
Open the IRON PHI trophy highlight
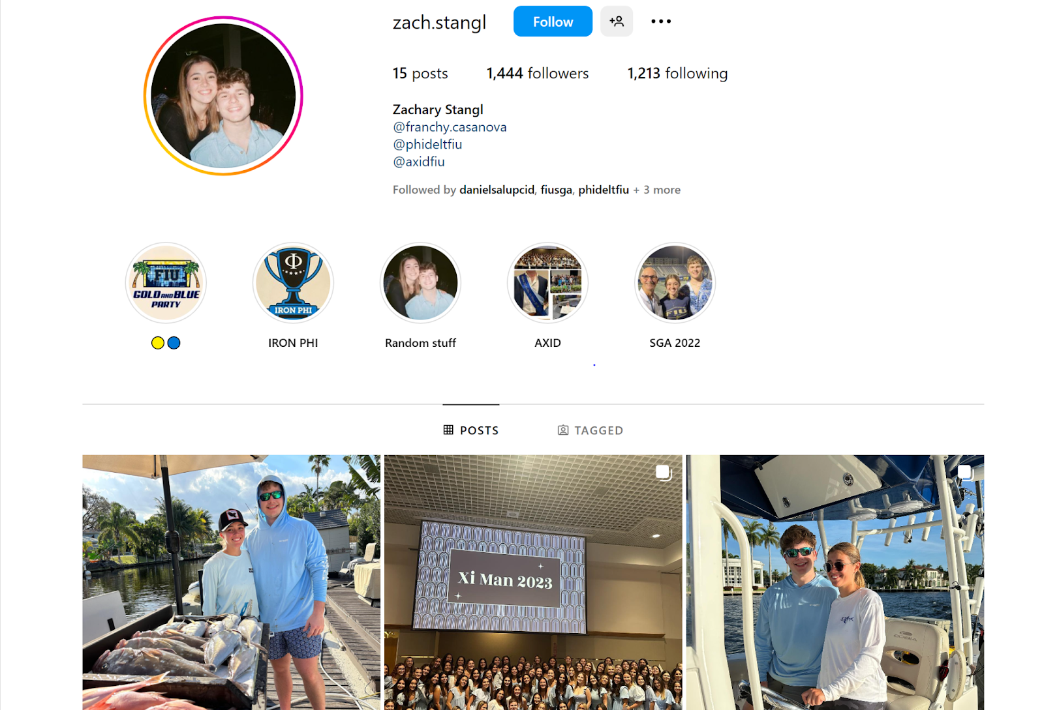coord(293,283)
